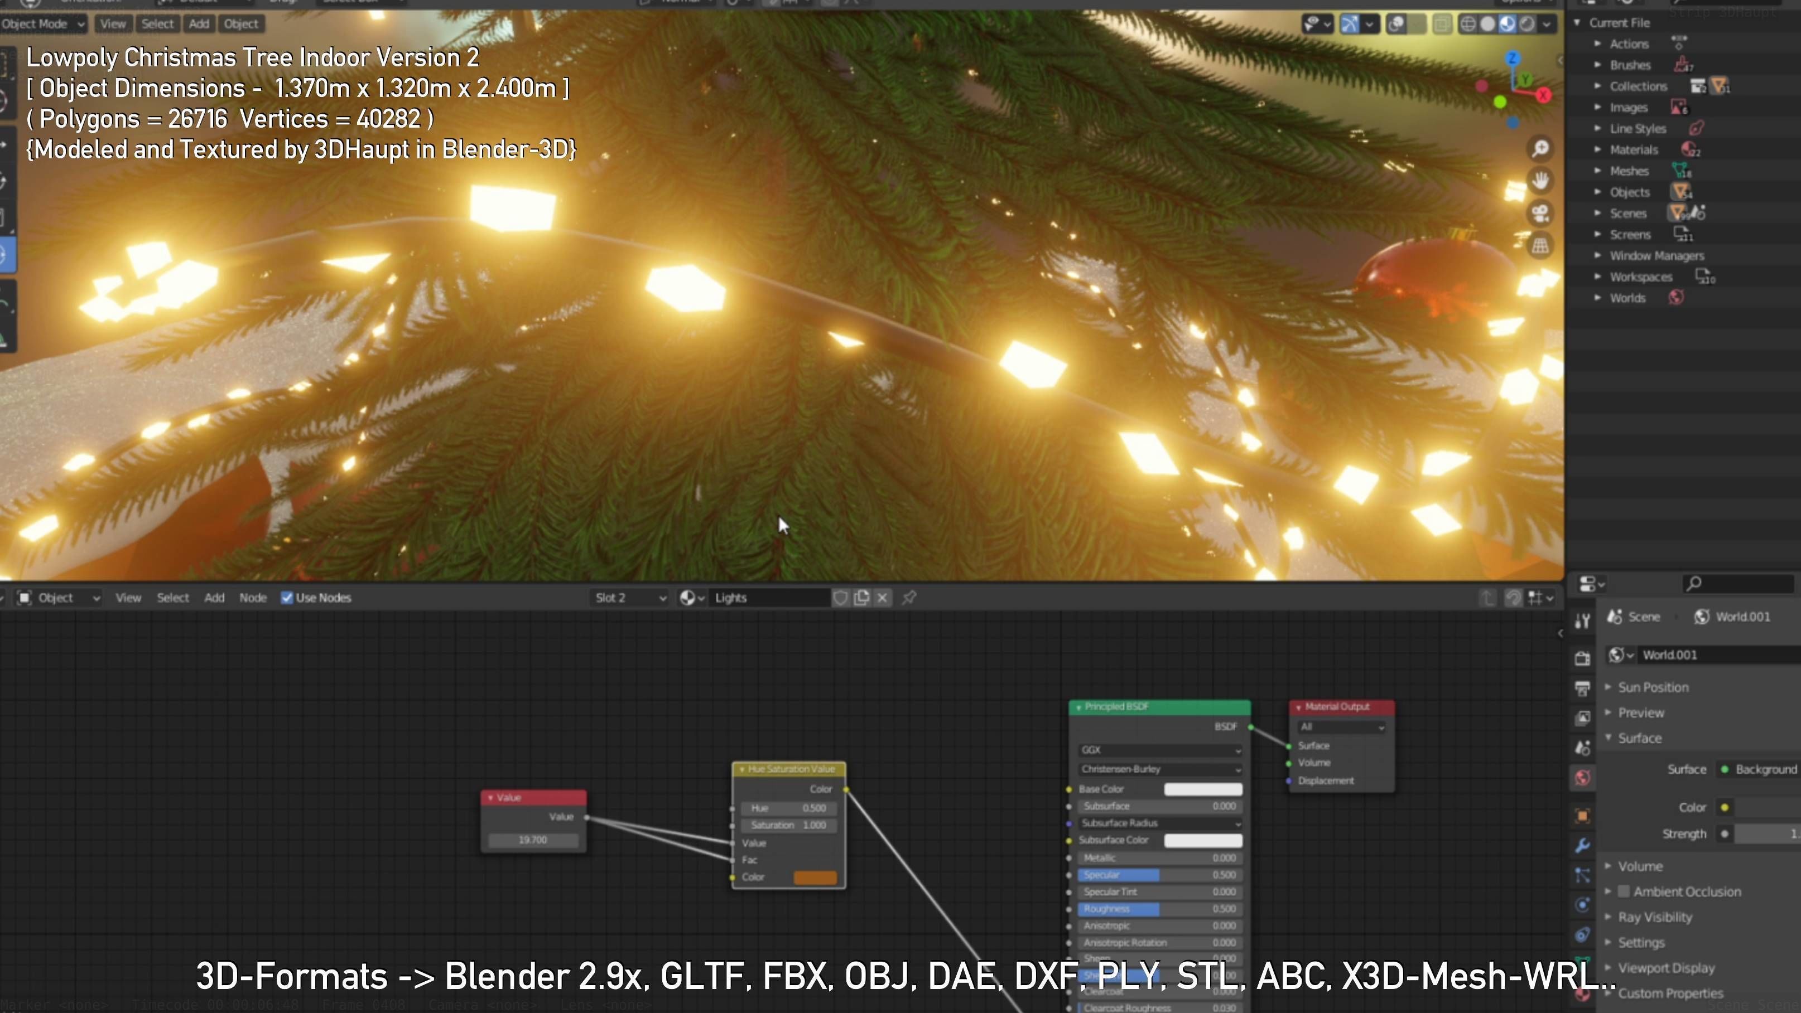
Task: Open the viewport Add menu
Action: (x=199, y=24)
